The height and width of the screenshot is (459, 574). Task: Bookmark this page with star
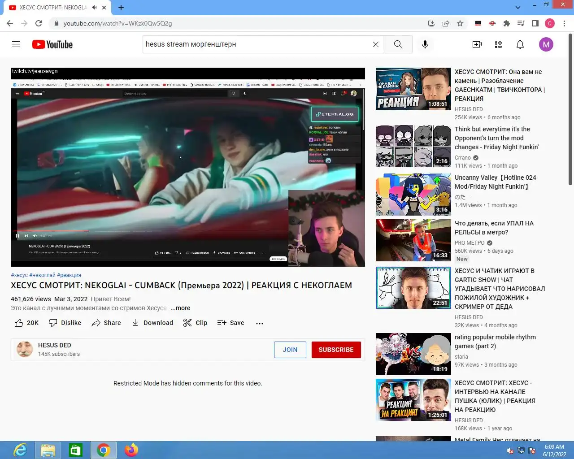tap(460, 23)
